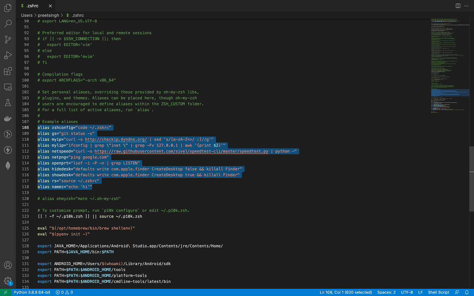Open the Docker whale icon
Screen dimensions: 474x296
[8, 118]
